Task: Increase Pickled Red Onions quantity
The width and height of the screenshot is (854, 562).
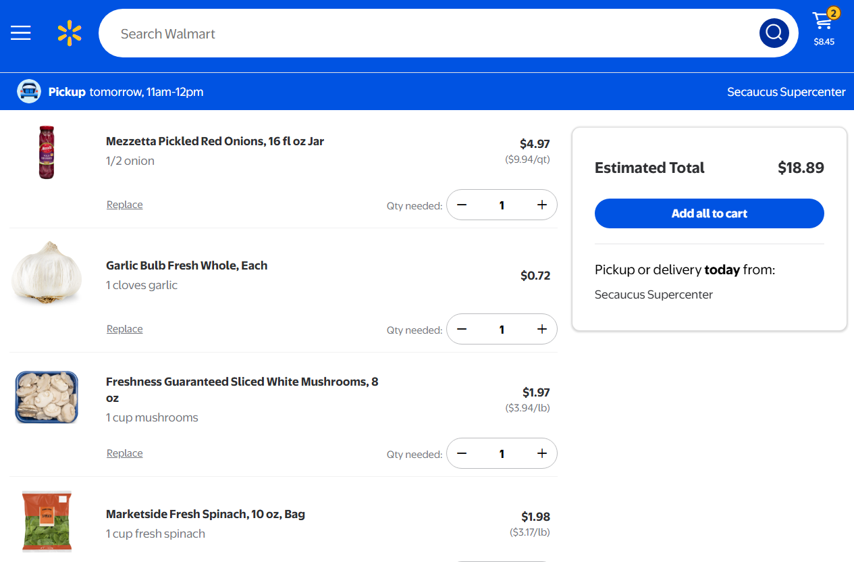Action: coord(541,205)
